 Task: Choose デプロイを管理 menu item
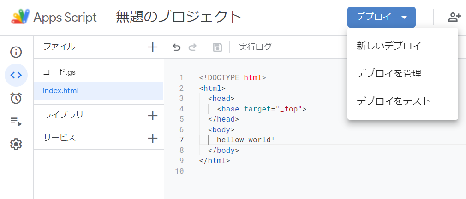pos(389,73)
